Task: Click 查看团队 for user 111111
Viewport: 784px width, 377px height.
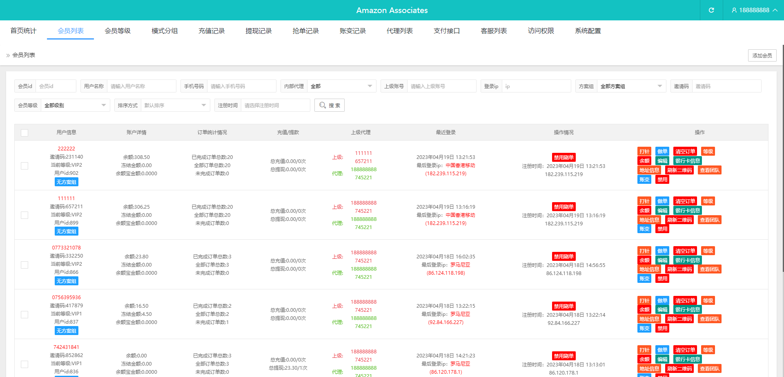Action: (709, 220)
